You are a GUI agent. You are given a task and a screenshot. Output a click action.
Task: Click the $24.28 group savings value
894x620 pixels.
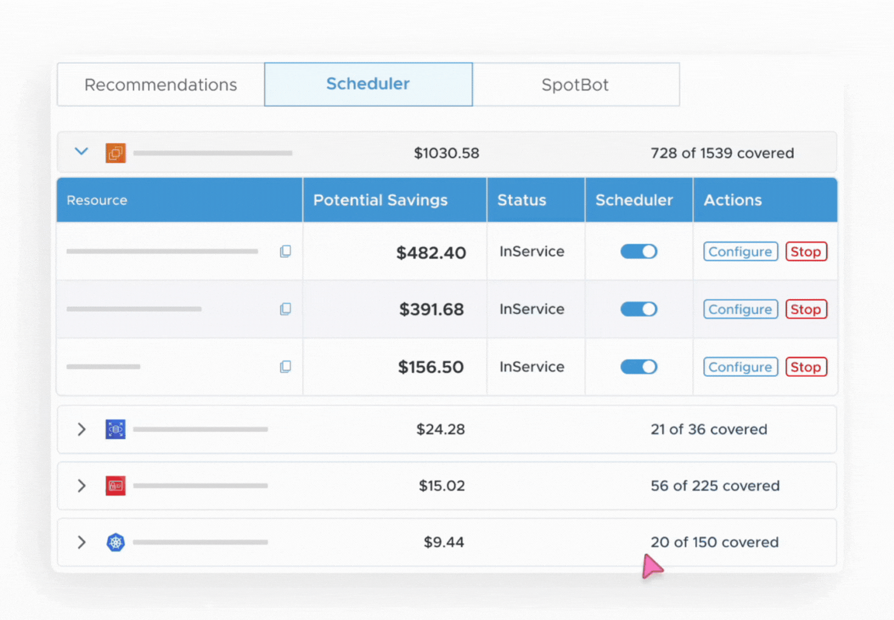[441, 429]
